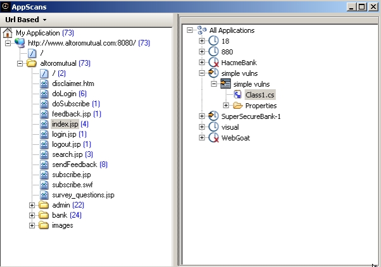Click the page icon beside index.jsp
The width and height of the screenshot is (381, 267).
(44, 124)
